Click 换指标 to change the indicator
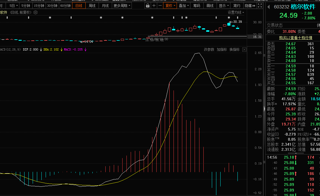 (x=234, y=49)
